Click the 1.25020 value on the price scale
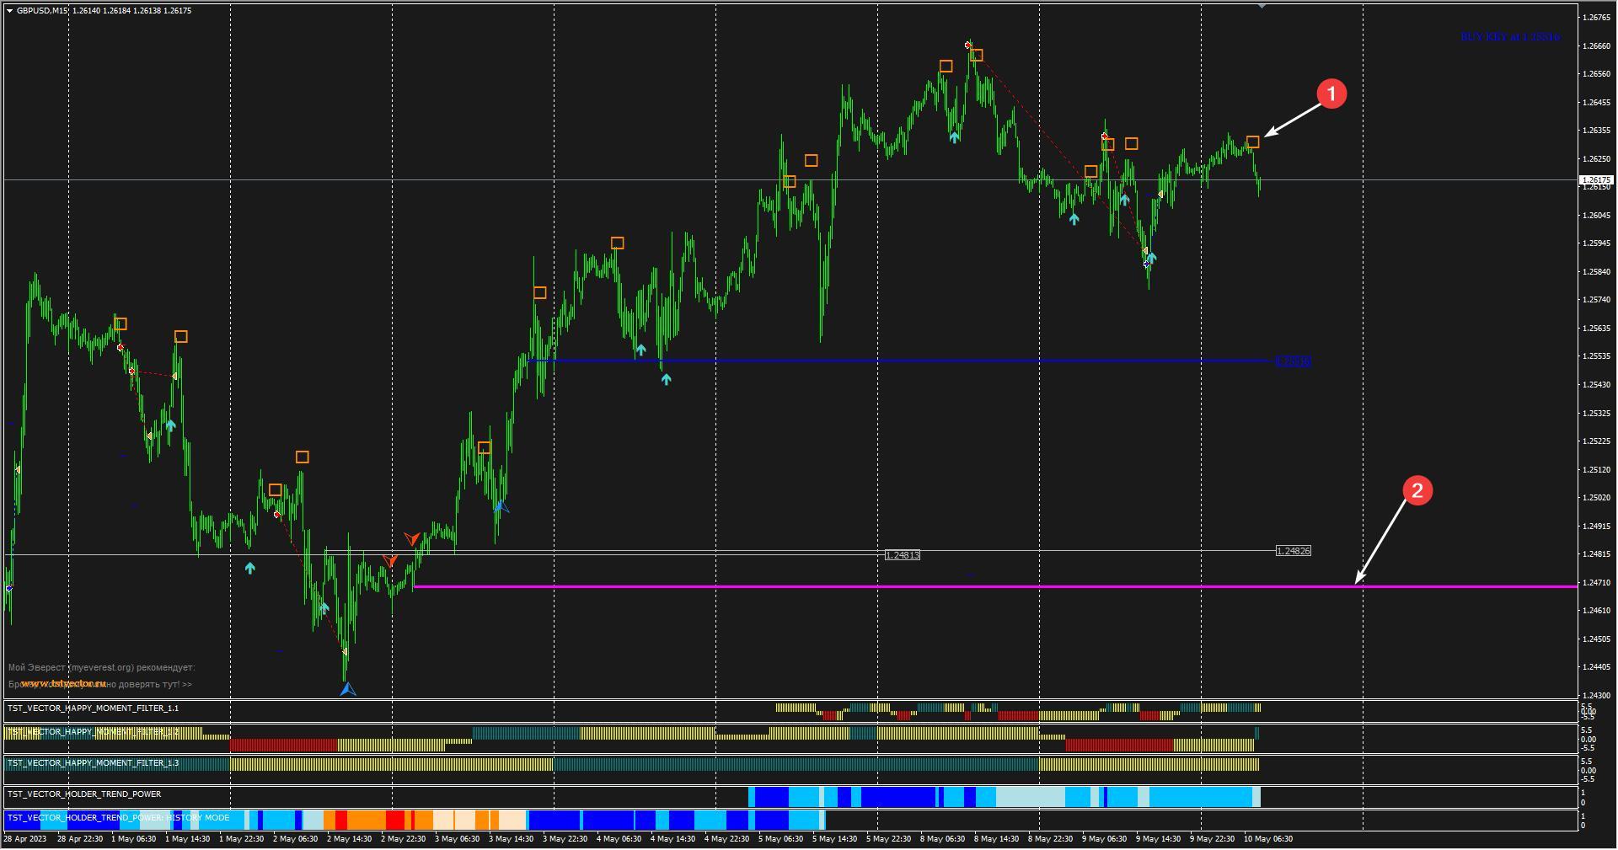Screen dimensions: 1618x850 click(x=1595, y=498)
